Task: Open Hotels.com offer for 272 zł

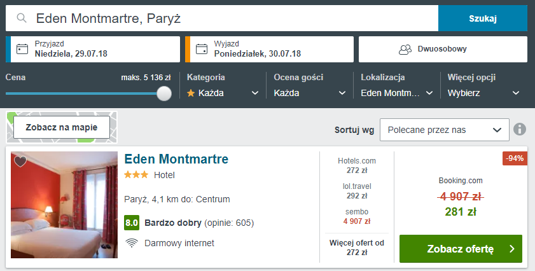Action: coord(357,165)
